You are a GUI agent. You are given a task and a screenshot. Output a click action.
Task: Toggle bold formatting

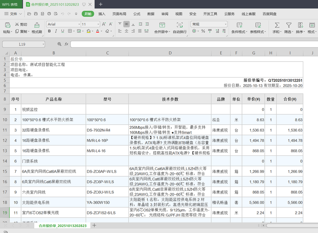pyautogui.click(x=49, y=31)
